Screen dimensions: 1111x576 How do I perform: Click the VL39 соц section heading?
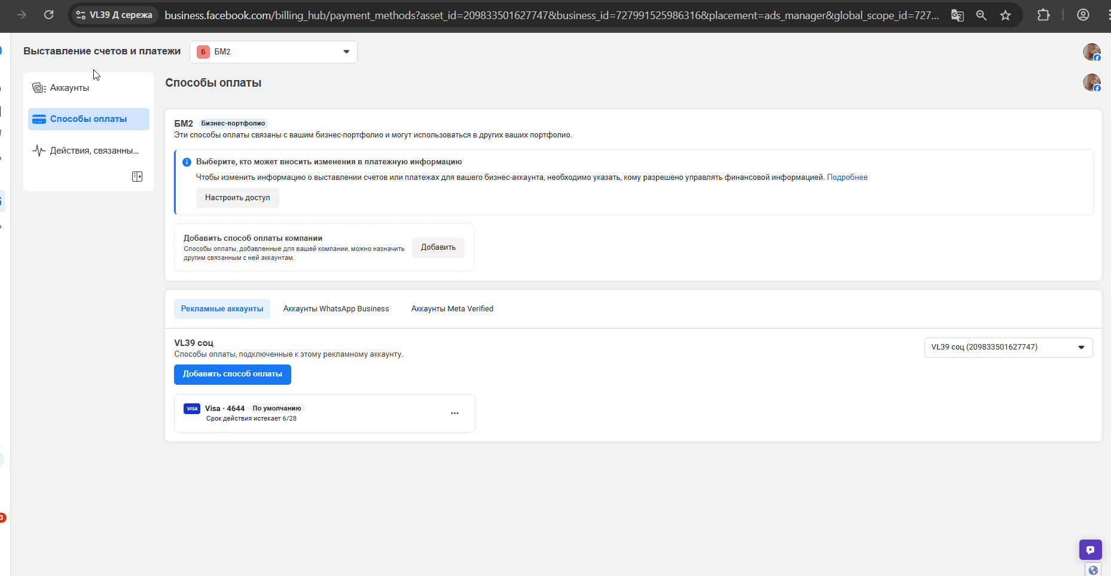194,343
